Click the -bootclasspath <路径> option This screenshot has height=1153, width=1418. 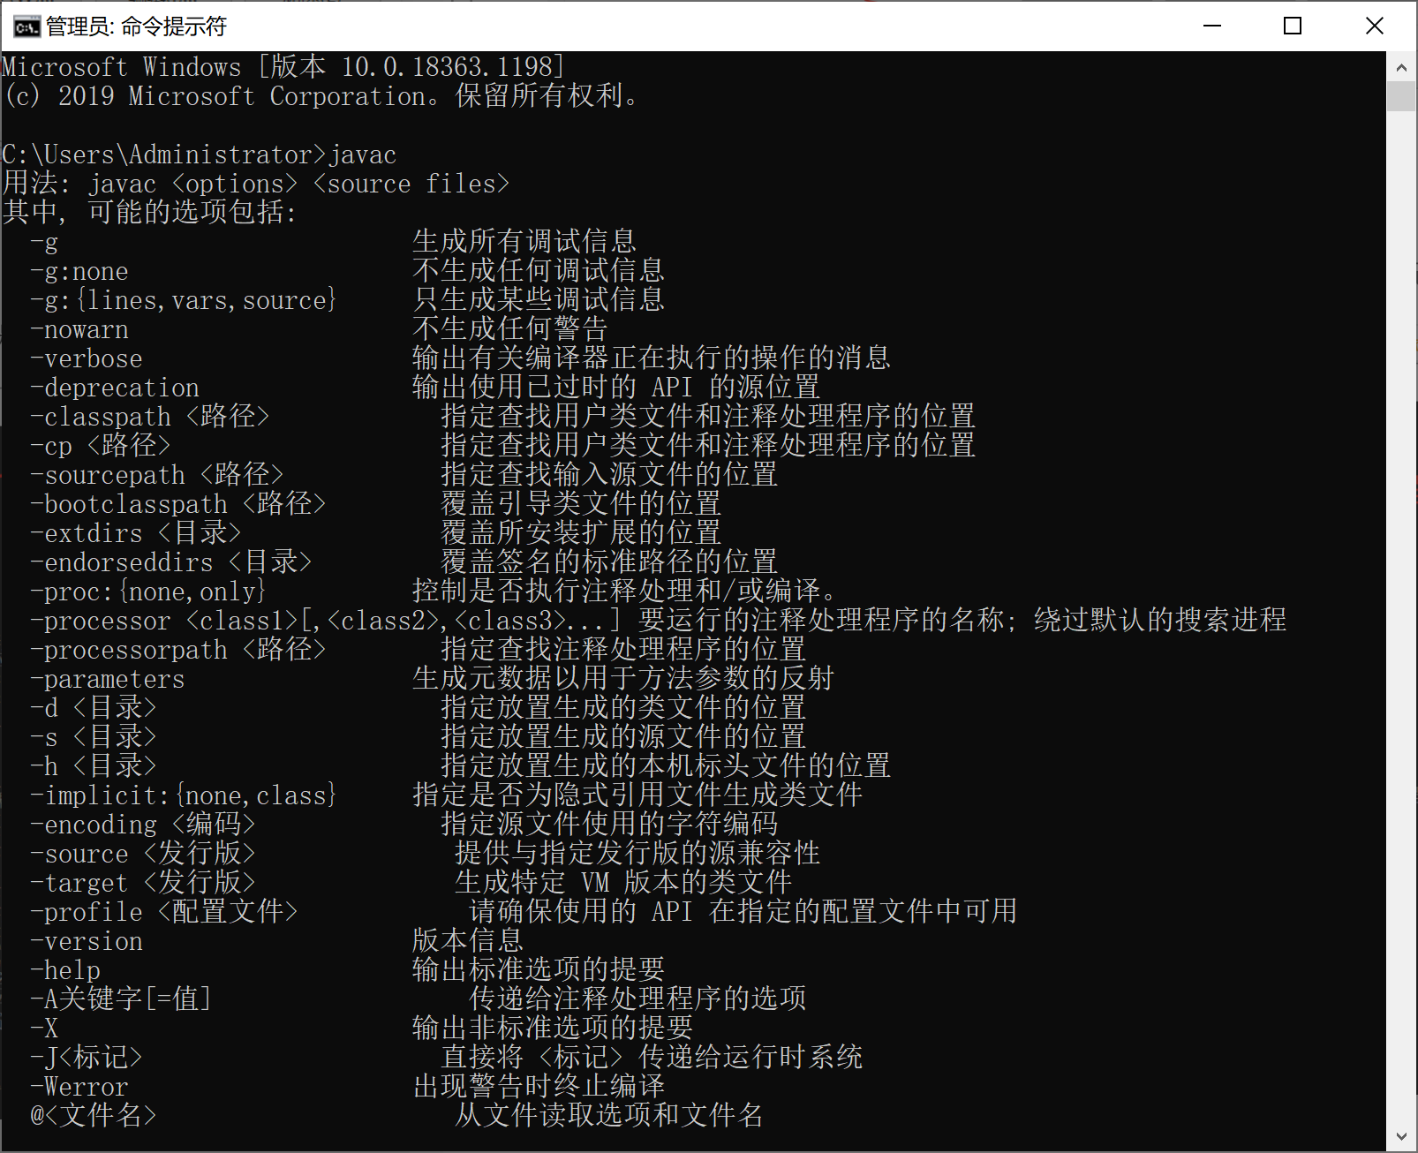[x=178, y=504]
